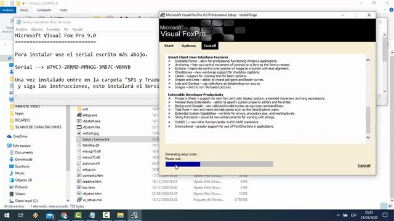Open Edición menu in Notepad
The image size is (394, 221).
coord(37,29)
